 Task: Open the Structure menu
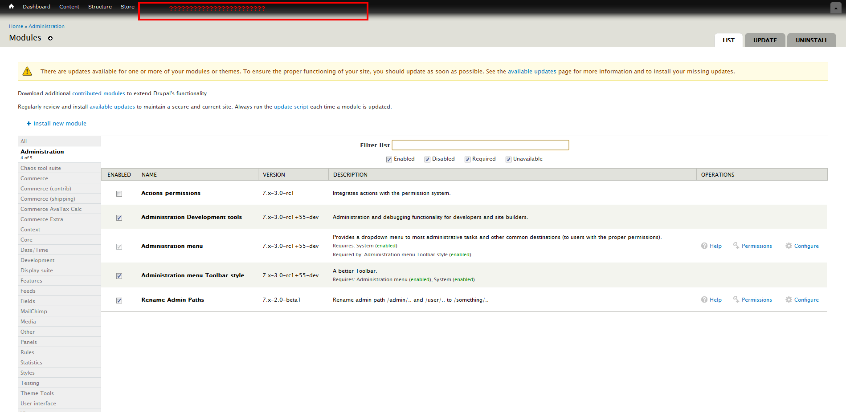tap(100, 7)
